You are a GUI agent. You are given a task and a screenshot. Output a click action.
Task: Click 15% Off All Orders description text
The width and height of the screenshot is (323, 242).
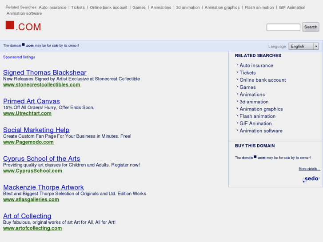(x=48, y=107)
